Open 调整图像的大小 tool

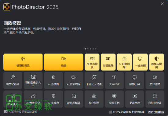(x=33, y=80)
